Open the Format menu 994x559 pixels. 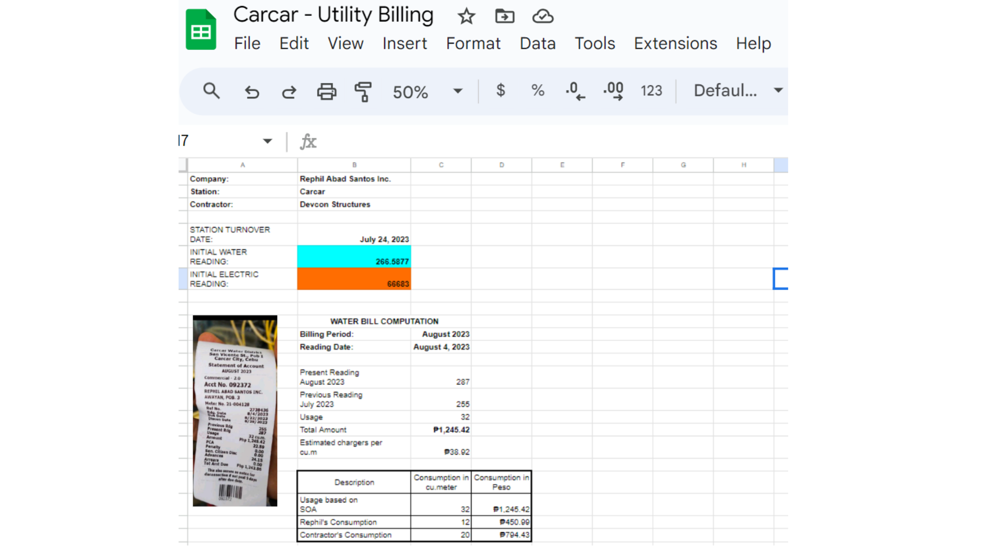[473, 44]
